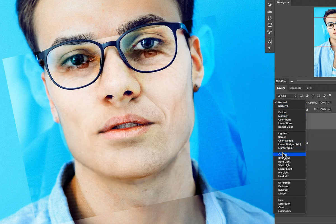Select the highlighted Overlay blend mode
The height and width of the screenshot is (224, 336).
tap(290, 154)
